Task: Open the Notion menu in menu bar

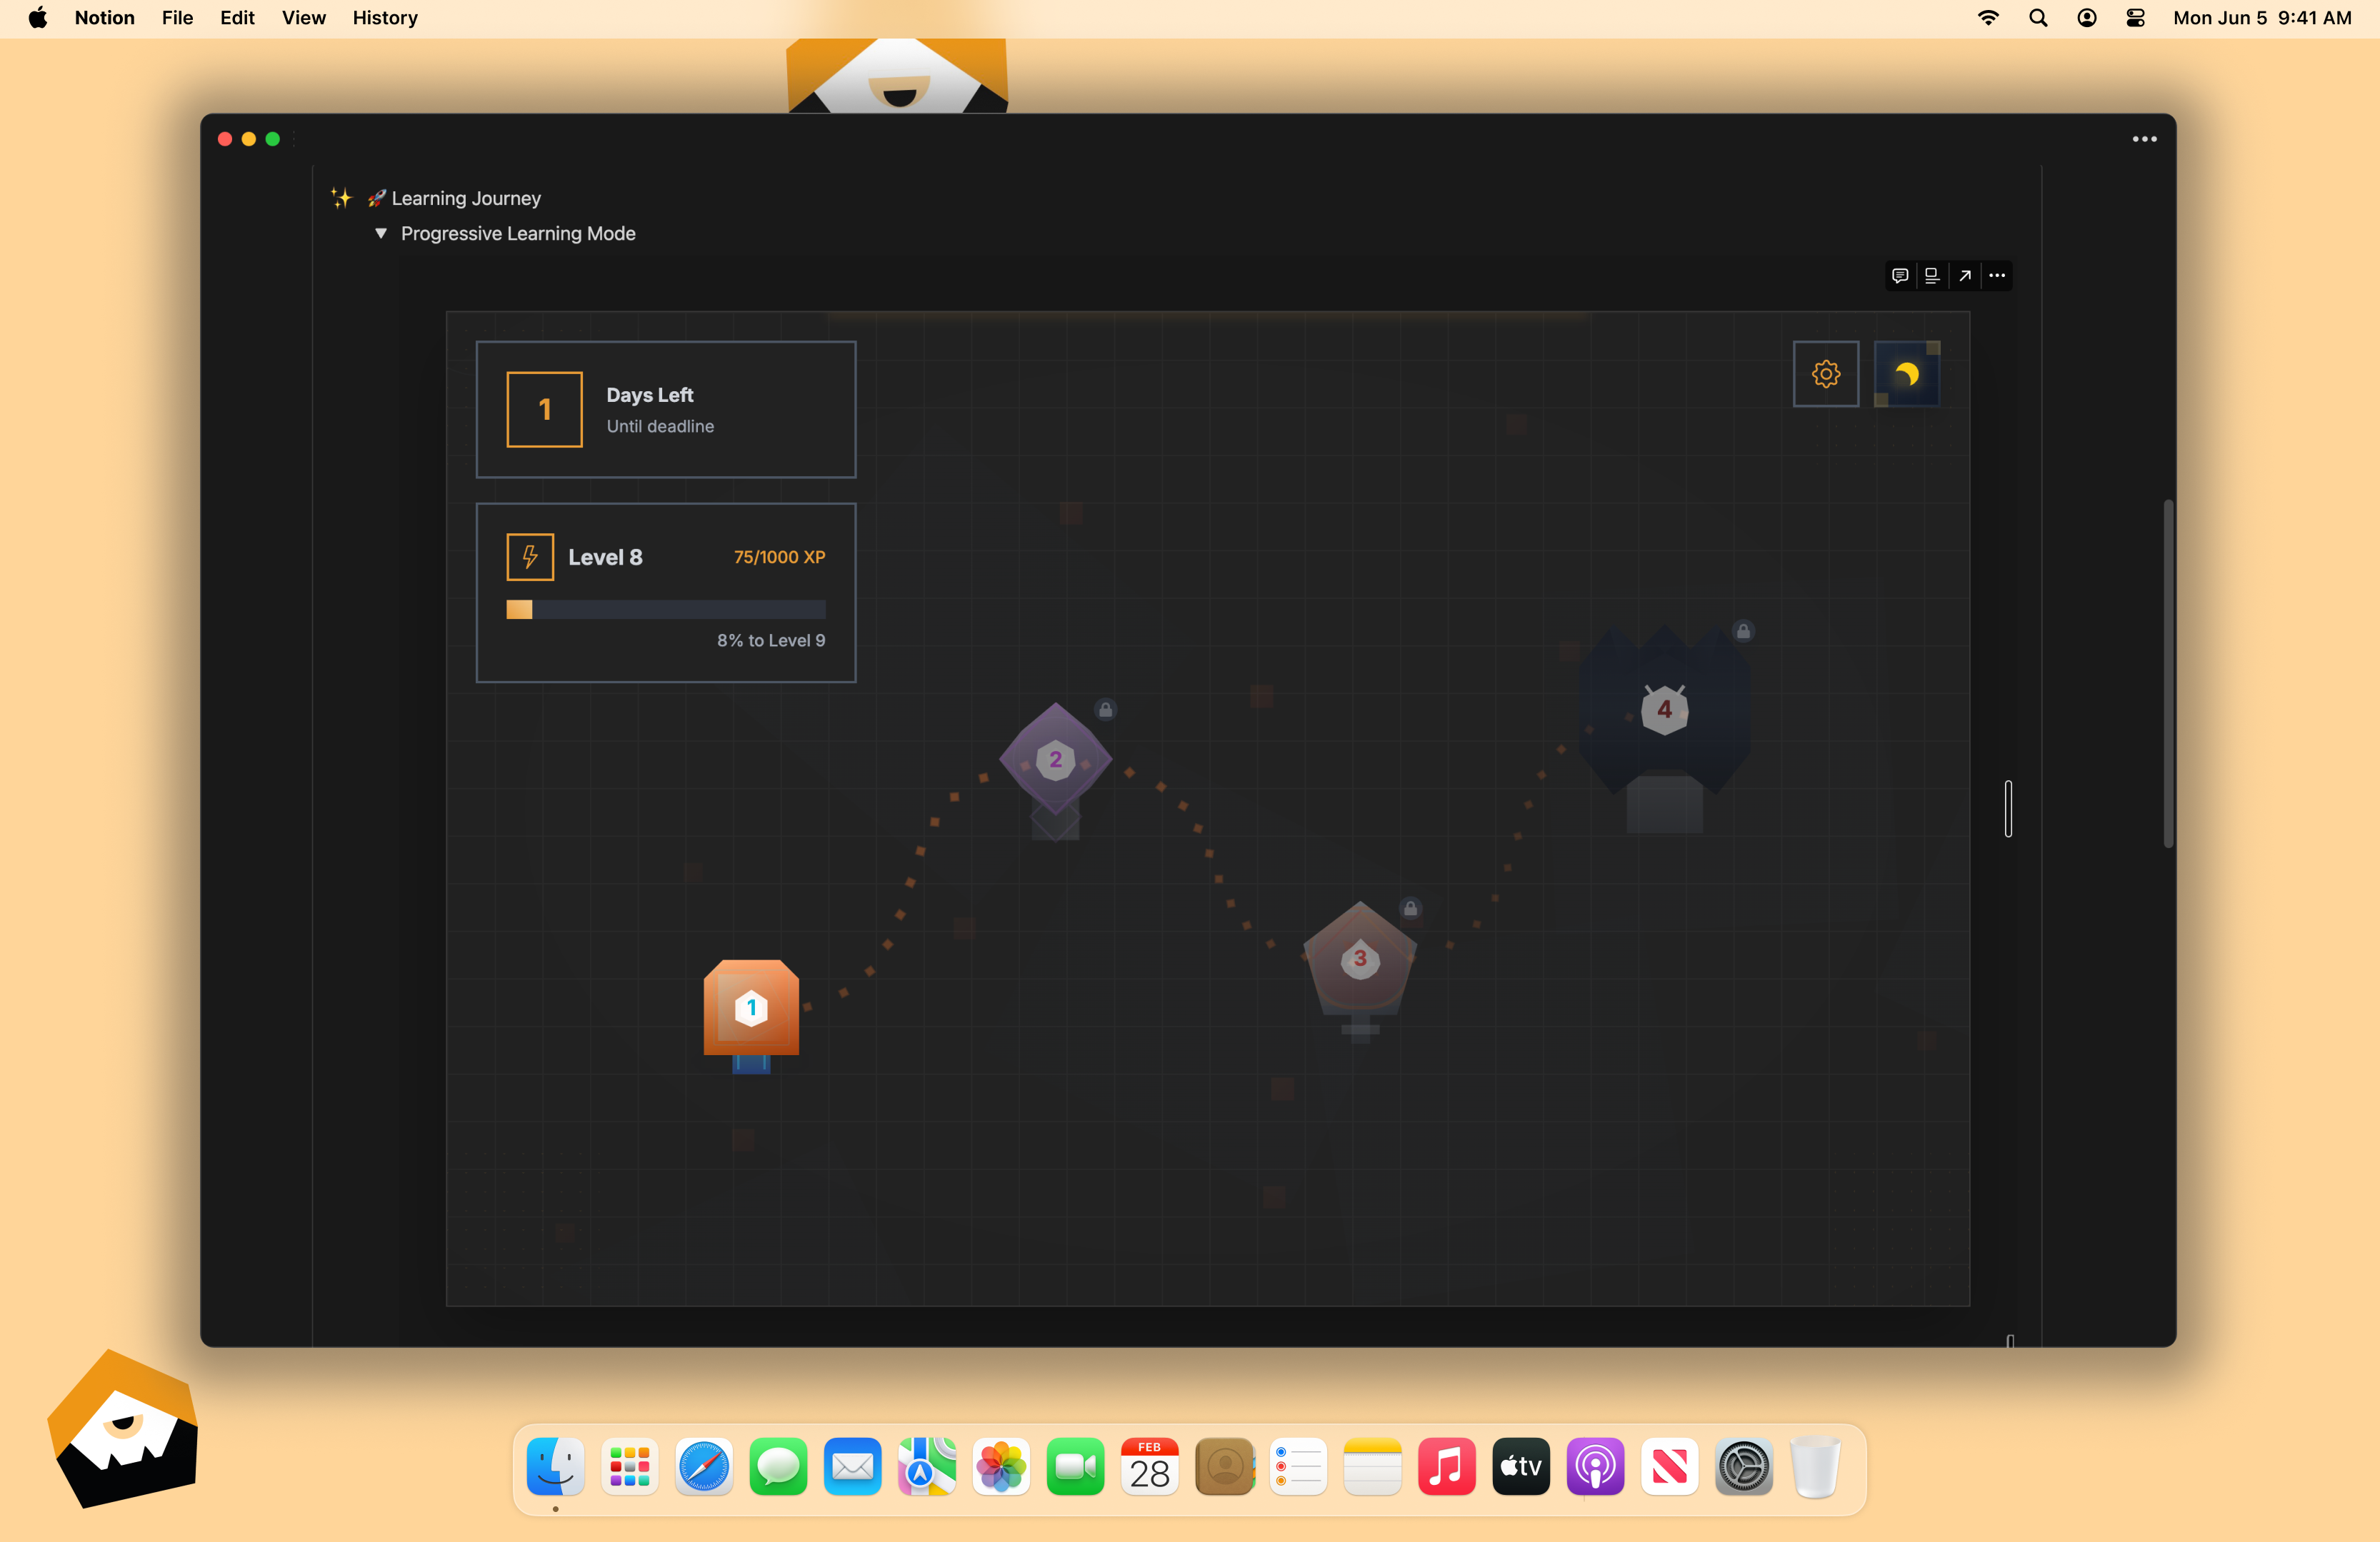Action: coord(104,18)
